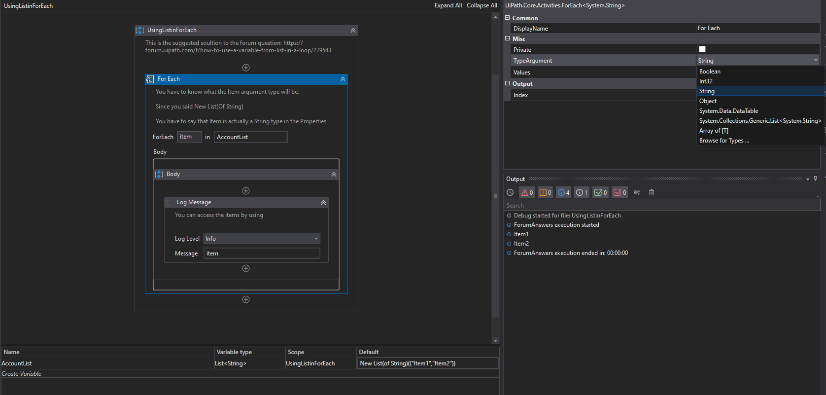Collapse the For Each activity chevron

pos(343,79)
